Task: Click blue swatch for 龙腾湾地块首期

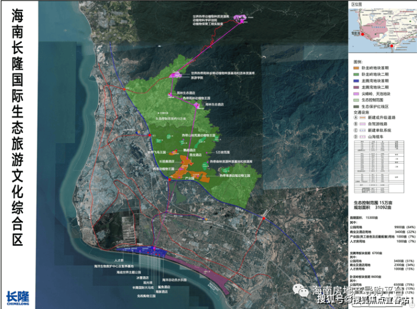Action: (x=356, y=81)
